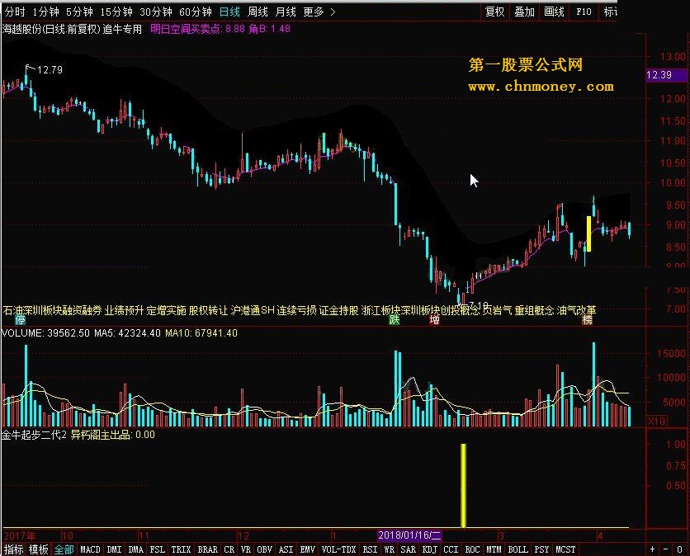Switch to the 分时 intraday view
The width and height of the screenshot is (690, 556).
click(x=16, y=12)
